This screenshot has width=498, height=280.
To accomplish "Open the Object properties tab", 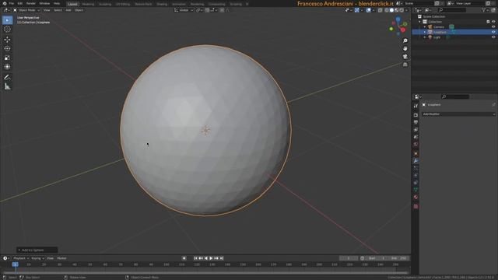I will click(x=416, y=154).
